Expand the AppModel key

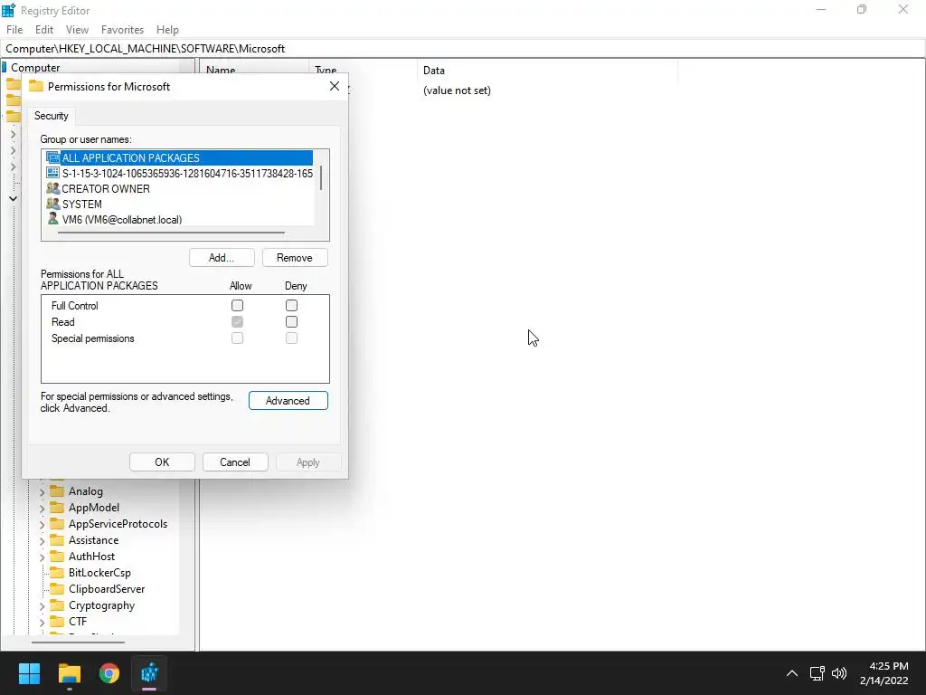click(x=42, y=509)
